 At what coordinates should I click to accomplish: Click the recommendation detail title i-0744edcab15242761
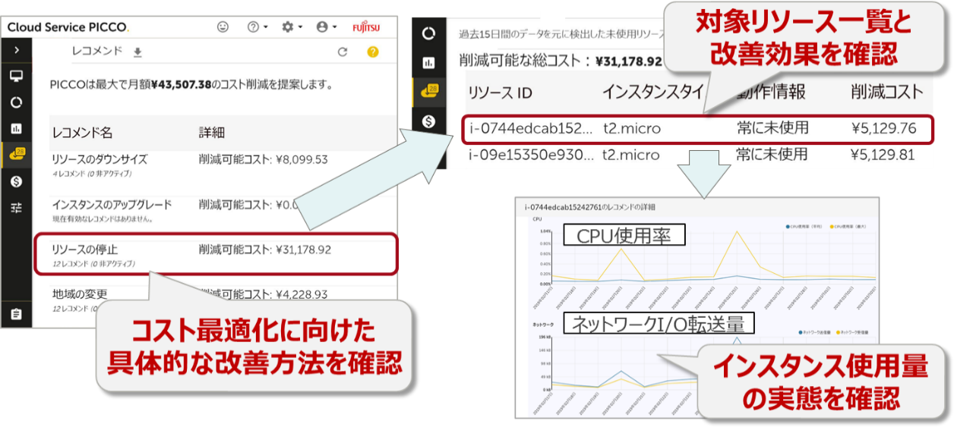click(589, 206)
